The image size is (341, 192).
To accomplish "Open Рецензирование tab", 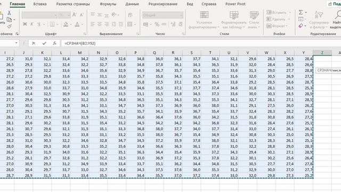I will tap(163, 4).
